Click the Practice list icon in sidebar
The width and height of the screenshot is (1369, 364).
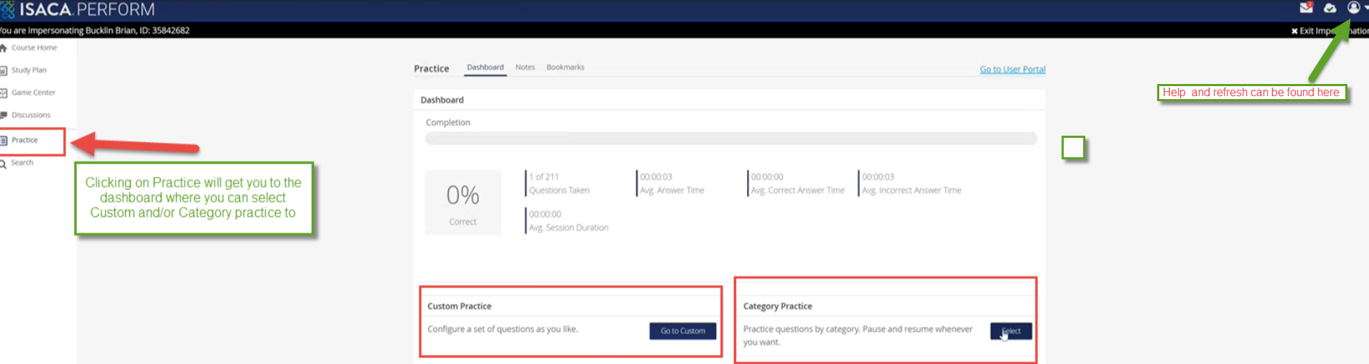point(4,141)
